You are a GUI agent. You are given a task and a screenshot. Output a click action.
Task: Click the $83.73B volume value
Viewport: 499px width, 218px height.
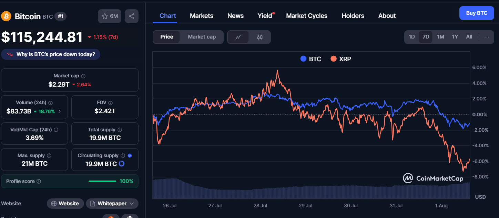point(19,111)
